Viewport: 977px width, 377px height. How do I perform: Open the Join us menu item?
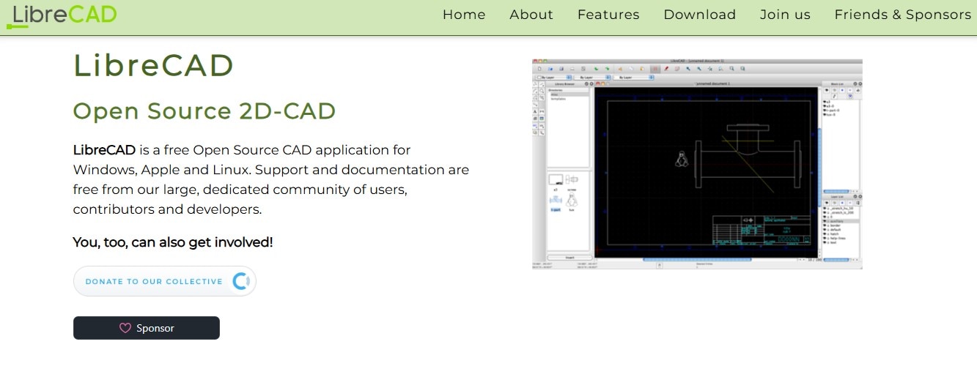[x=785, y=15]
